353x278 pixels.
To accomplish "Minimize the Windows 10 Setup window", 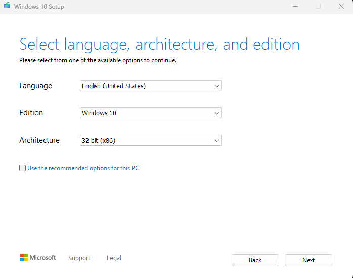I will point(295,7).
